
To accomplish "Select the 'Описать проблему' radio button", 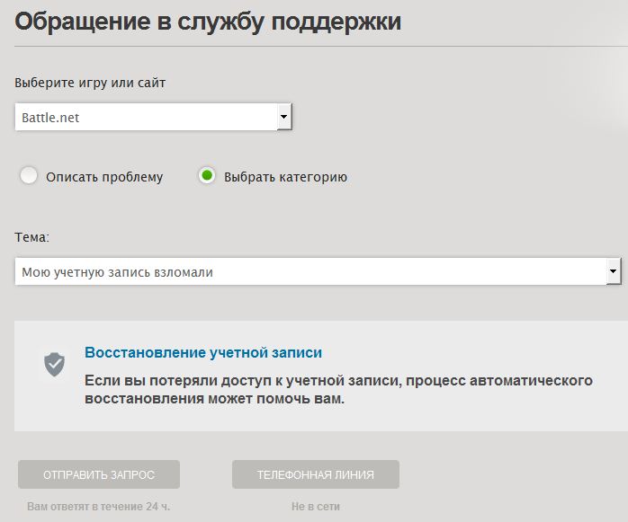I will click(x=29, y=175).
